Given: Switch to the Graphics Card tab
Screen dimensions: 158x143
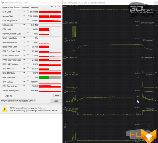Looking at the screenshot, I should [7, 7].
